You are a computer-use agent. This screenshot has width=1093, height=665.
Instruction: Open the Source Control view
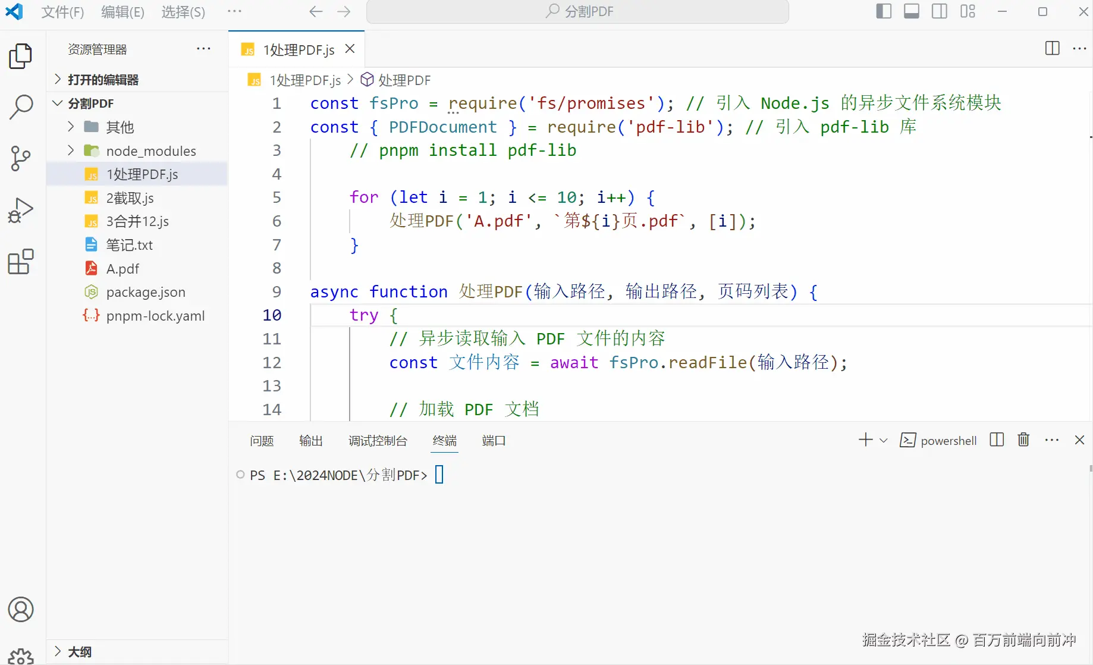21,158
